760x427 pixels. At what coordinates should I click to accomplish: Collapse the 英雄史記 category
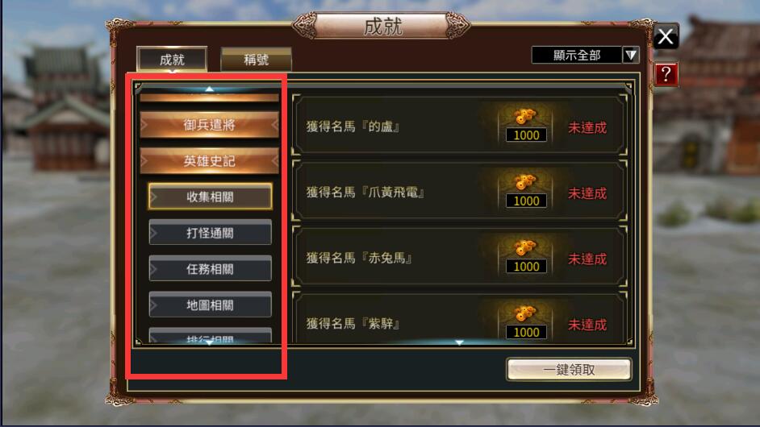click(x=210, y=161)
